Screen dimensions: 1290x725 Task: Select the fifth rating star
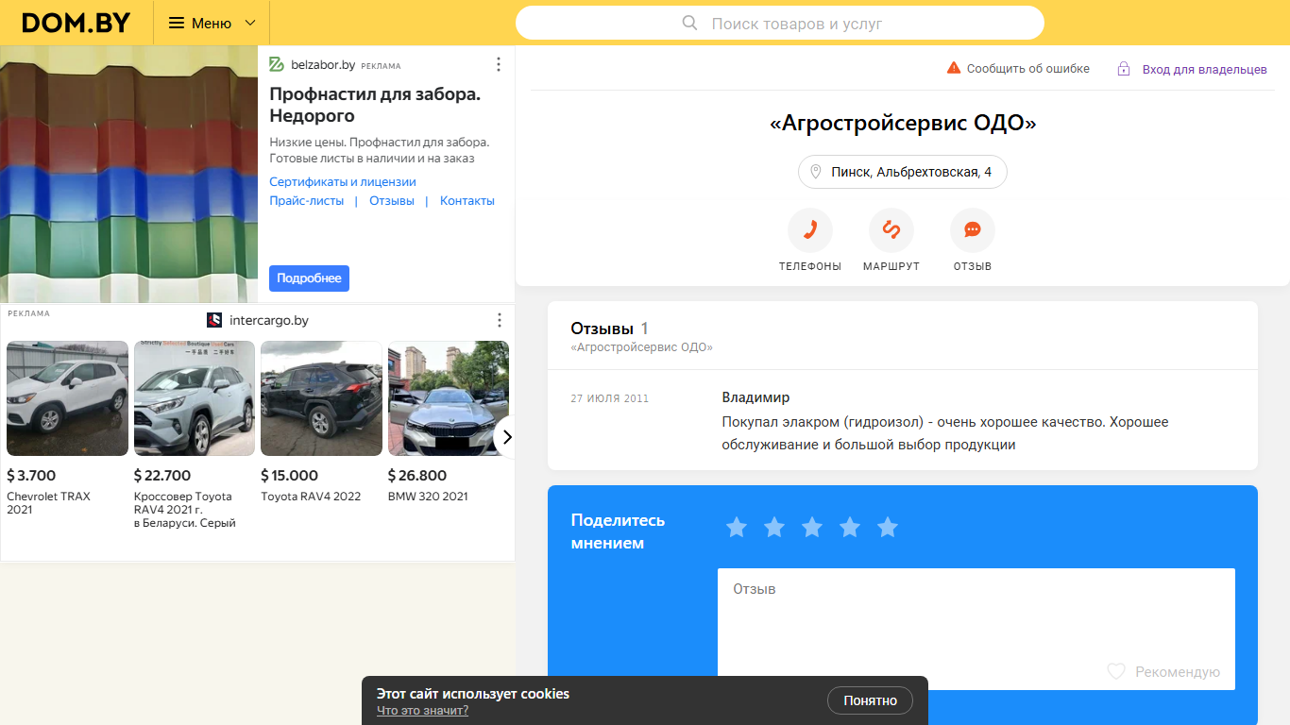click(888, 527)
